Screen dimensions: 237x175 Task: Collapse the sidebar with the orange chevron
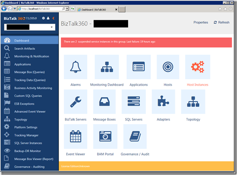pos(53,18)
